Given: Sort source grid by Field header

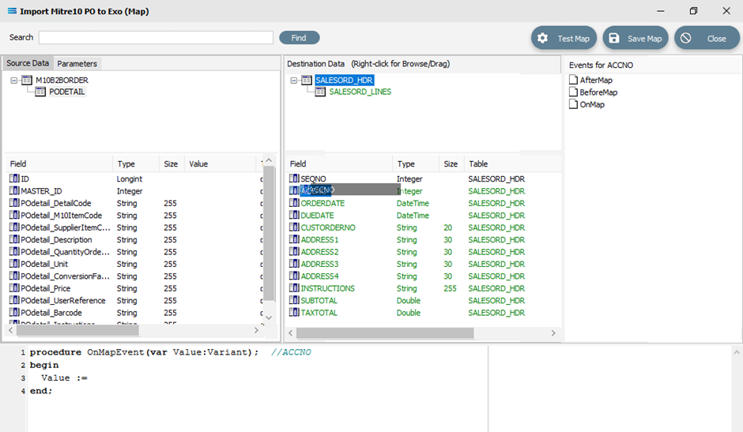Looking at the screenshot, I should 59,164.
